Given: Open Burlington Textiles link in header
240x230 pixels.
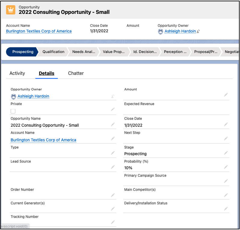Looking at the screenshot, I should tap(39, 31).
